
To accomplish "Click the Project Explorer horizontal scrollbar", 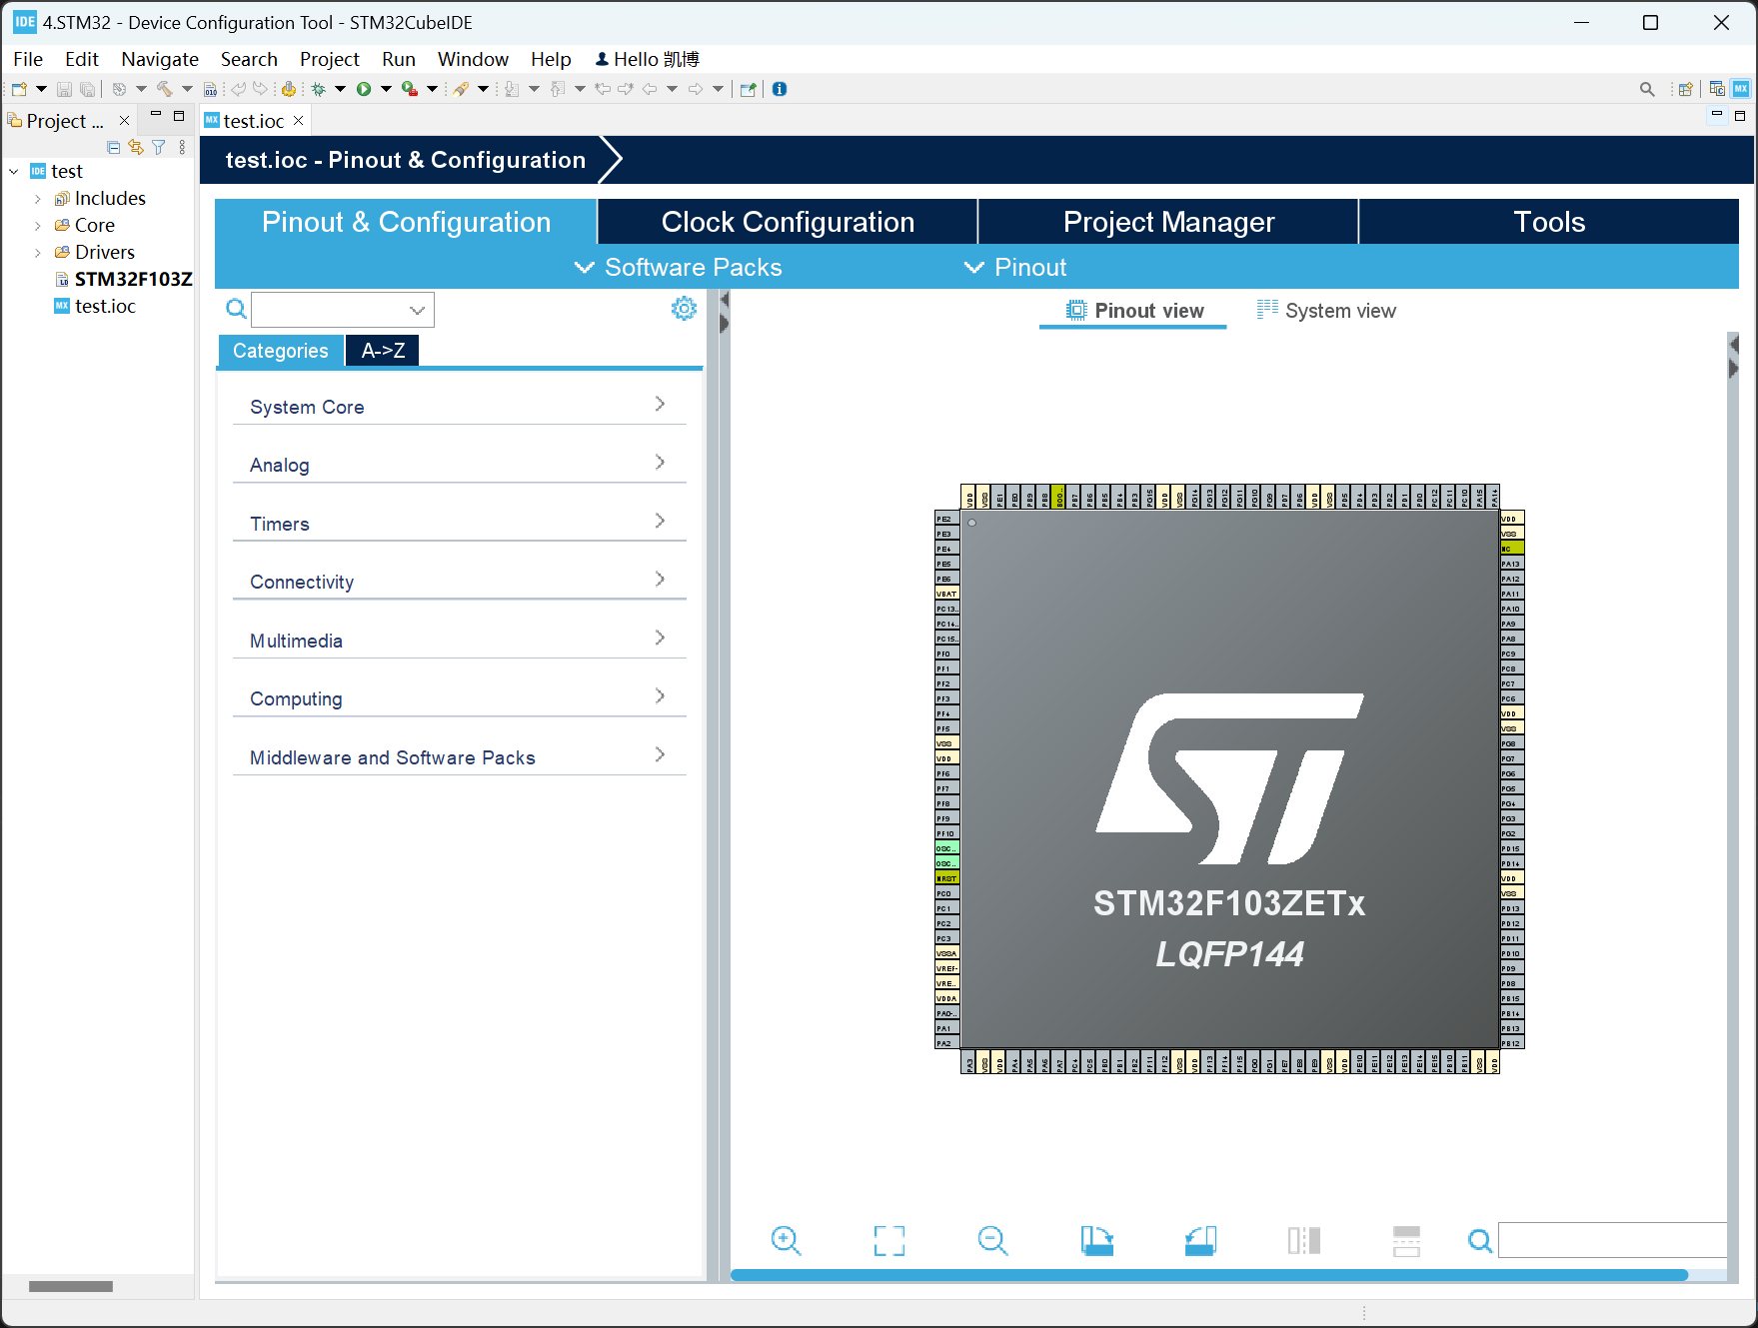I will [x=71, y=1287].
